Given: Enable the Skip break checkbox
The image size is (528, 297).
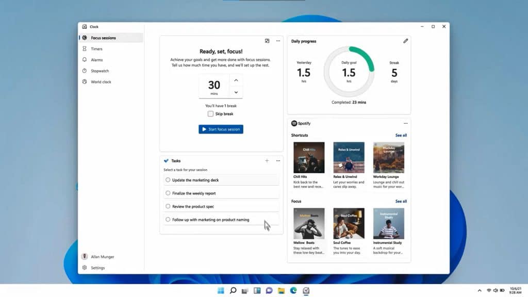Looking at the screenshot, I should click(x=210, y=114).
